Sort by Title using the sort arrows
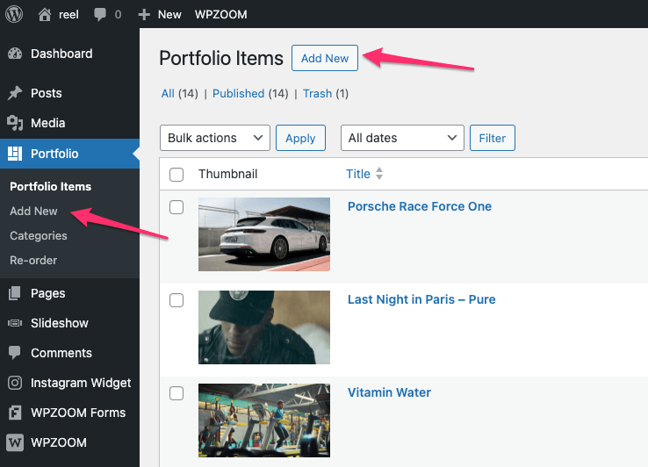The width and height of the screenshot is (648, 467). click(379, 174)
